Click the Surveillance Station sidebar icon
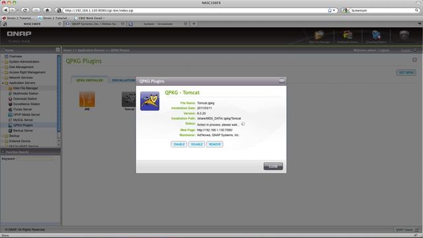 [x=11, y=104]
